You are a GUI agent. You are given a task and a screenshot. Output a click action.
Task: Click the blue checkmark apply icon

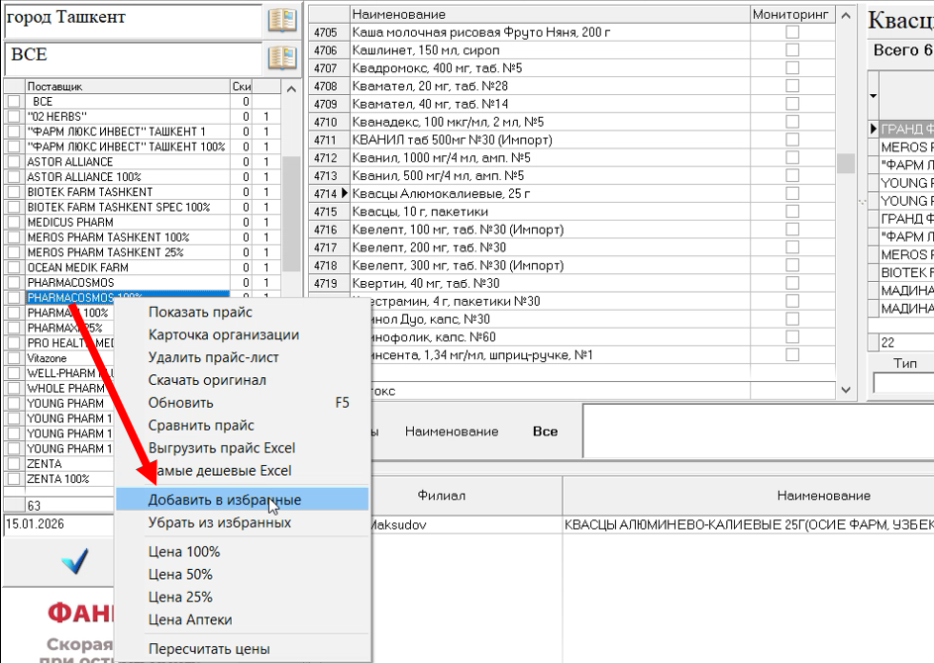tap(74, 561)
